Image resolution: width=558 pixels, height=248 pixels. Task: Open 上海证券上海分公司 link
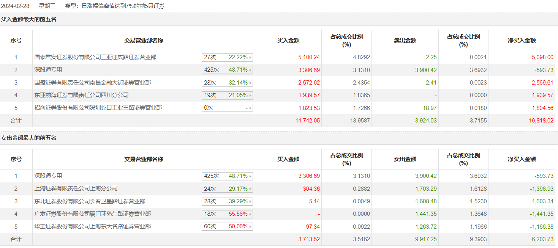pos(76,188)
